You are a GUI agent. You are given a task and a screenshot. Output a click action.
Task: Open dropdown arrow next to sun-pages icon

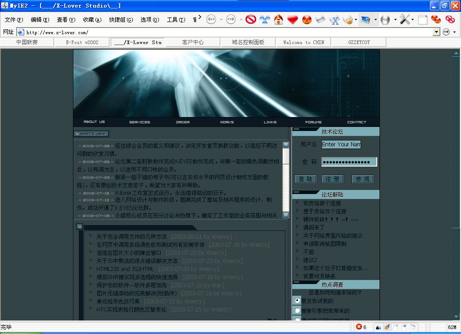click(x=356, y=20)
